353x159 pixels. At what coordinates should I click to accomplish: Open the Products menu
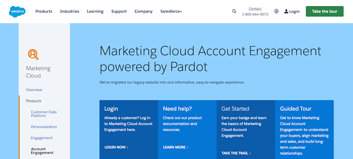click(44, 11)
